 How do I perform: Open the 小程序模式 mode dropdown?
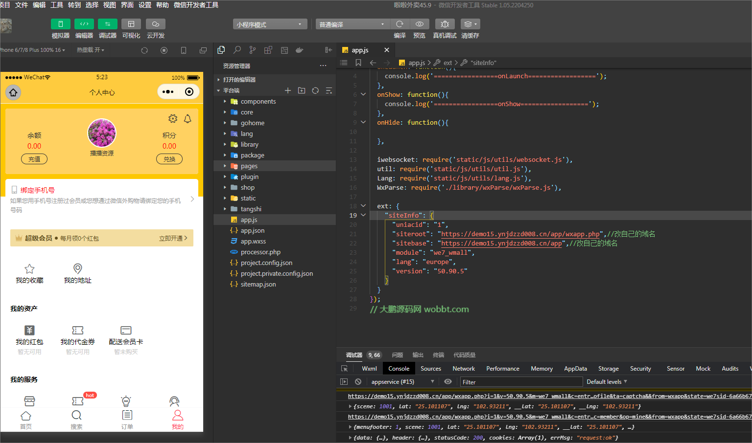click(x=270, y=24)
